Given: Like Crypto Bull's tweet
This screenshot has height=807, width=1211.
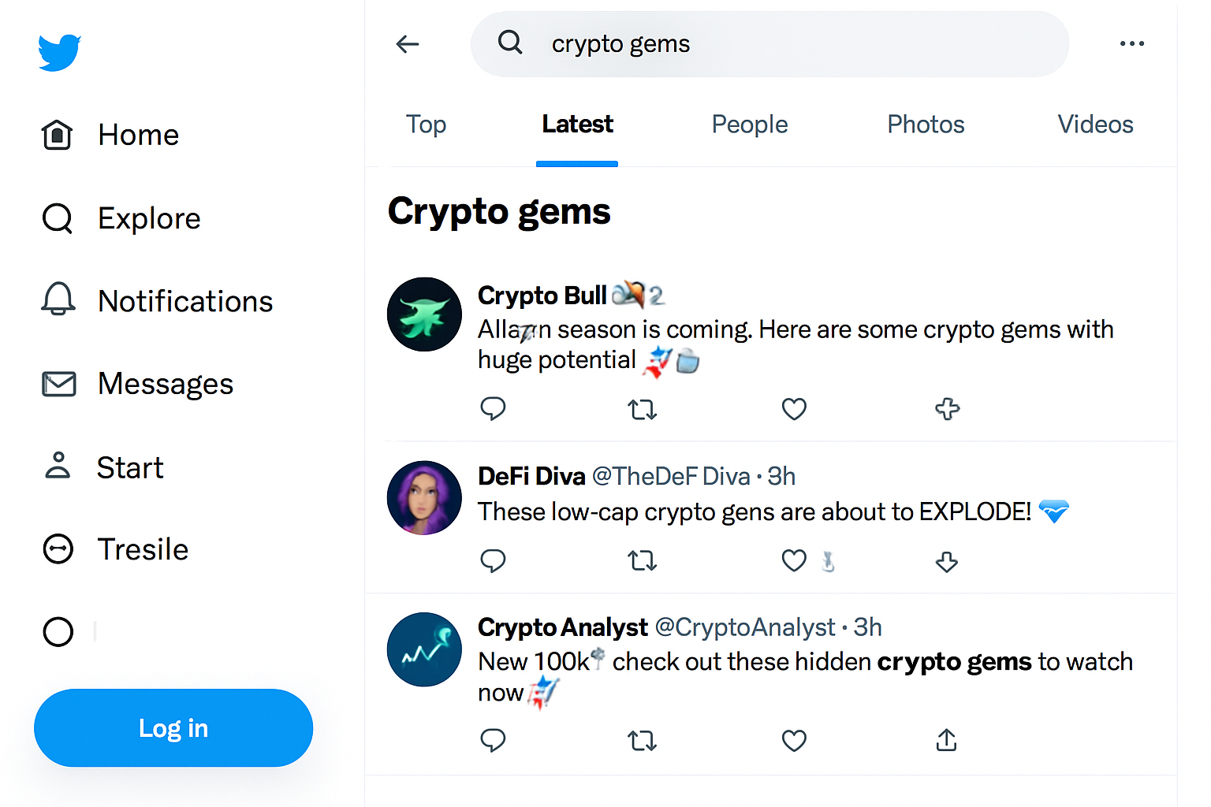Looking at the screenshot, I should 794,409.
